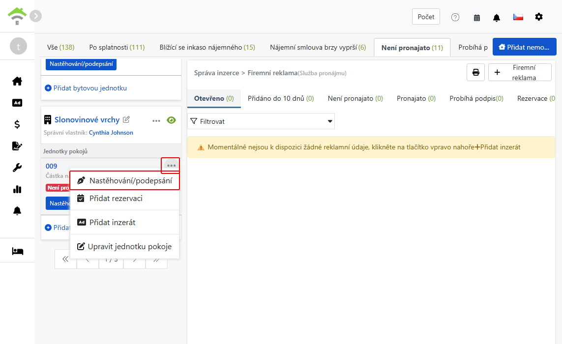Viewport: 562px width, 344px height.
Task: Go to first page with double-left arrow
Action: [65, 258]
